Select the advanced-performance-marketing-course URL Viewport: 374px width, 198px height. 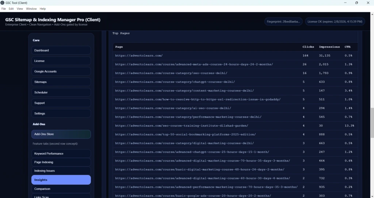point(206,187)
